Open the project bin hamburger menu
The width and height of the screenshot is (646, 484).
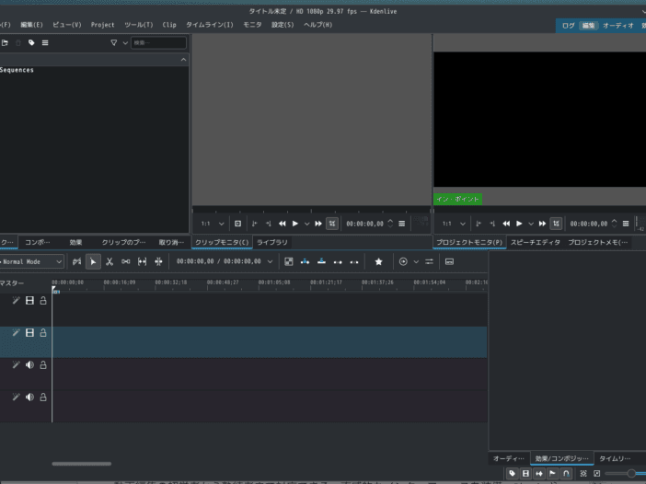[x=45, y=42]
